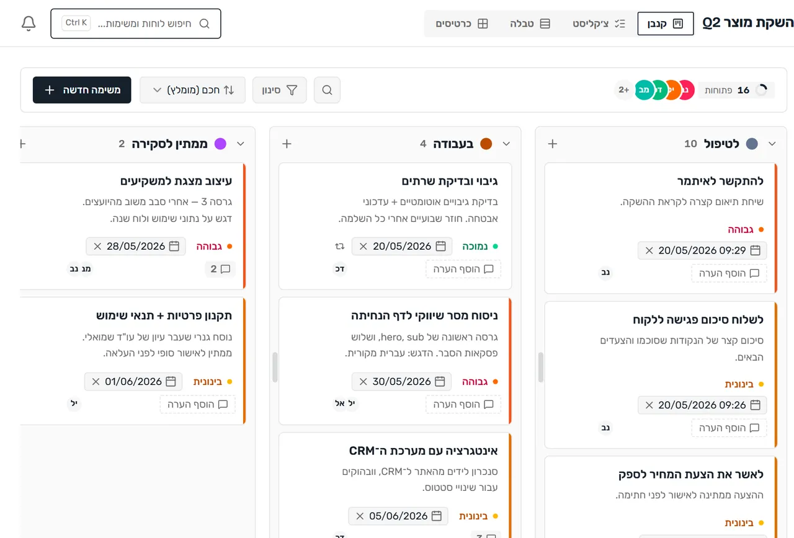Clear the date 05/06/2026
Image resolution: width=794 pixels, height=538 pixels.
(x=360, y=516)
